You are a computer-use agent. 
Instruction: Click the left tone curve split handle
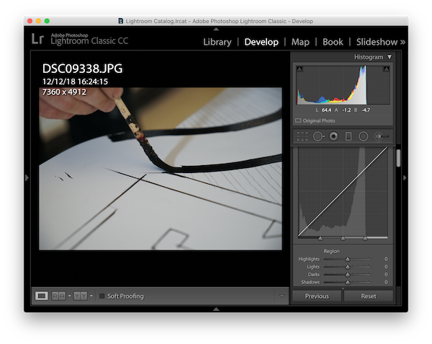point(320,238)
